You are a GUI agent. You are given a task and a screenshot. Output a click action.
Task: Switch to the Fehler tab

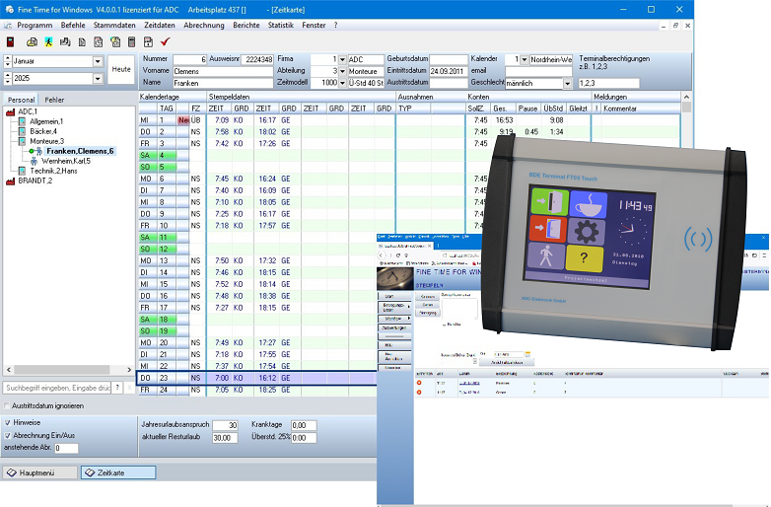coord(54,100)
